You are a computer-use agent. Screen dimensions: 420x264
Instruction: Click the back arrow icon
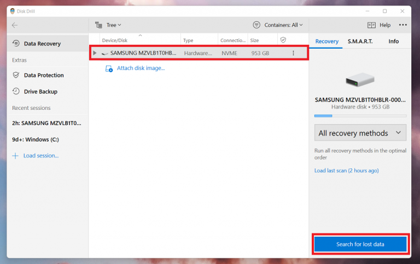pyautogui.click(x=14, y=25)
